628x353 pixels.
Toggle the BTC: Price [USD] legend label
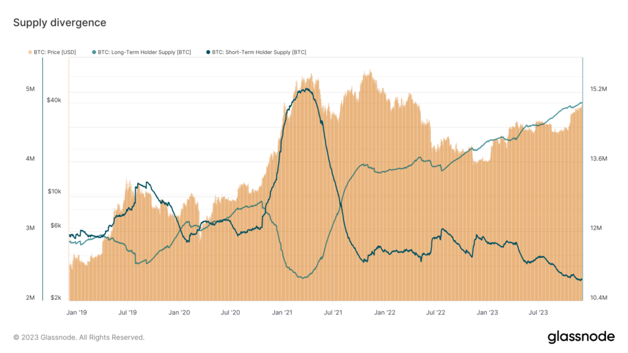click(x=55, y=52)
